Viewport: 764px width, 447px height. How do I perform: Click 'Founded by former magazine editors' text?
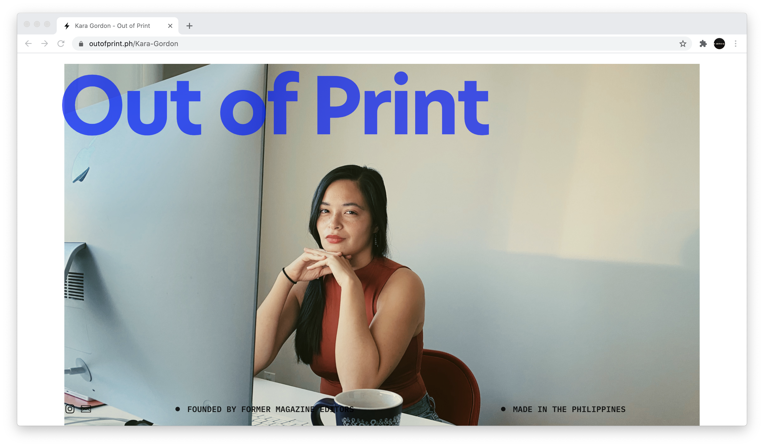[270, 409]
